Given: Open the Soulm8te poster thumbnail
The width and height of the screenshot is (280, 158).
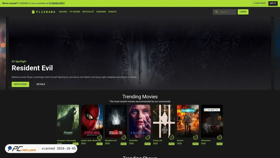Looking at the screenshot, I should pyautogui.click(x=140, y=121).
